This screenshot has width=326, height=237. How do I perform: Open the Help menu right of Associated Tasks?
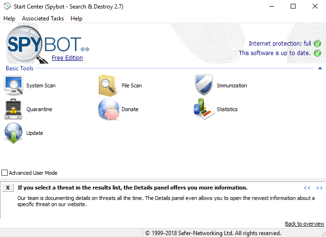pos(76,19)
